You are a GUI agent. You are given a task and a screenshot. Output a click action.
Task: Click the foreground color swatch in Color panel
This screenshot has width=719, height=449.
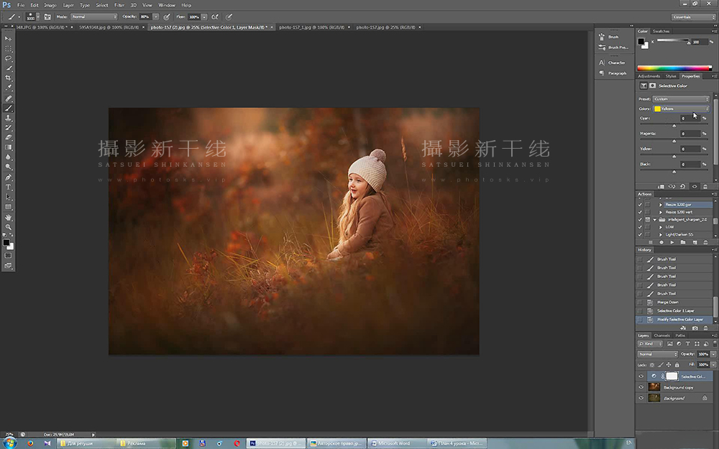[641, 41]
